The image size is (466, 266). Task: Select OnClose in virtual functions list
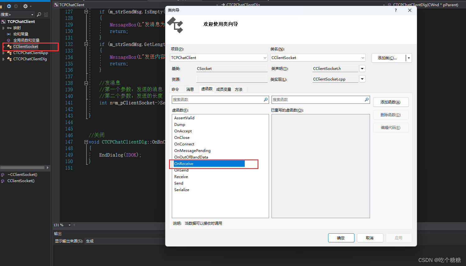coord(182,138)
